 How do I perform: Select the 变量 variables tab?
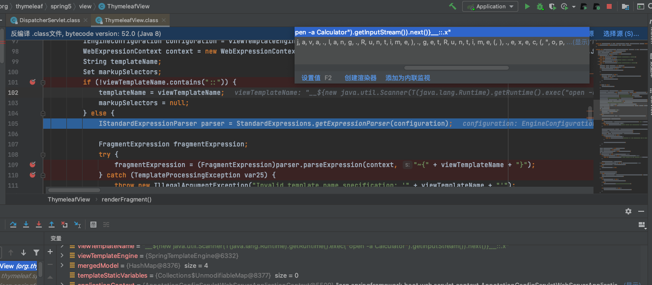coord(56,238)
